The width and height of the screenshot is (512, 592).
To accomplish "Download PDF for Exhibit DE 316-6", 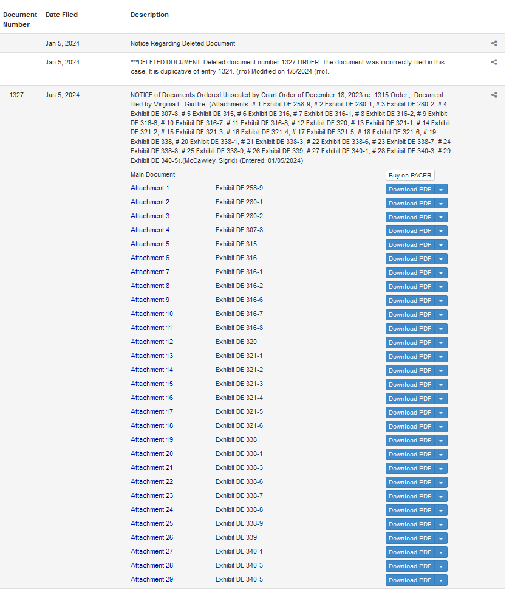I will pyautogui.click(x=410, y=301).
